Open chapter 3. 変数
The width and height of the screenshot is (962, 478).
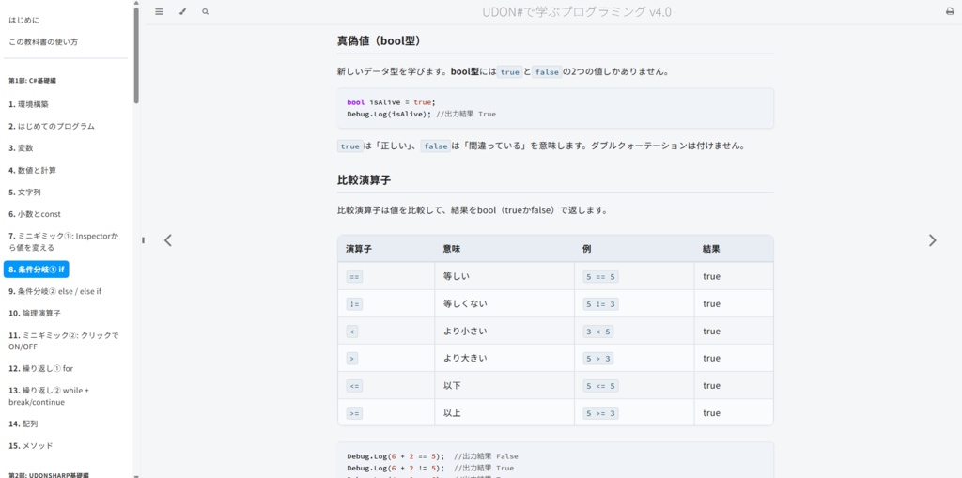(x=21, y=147)
